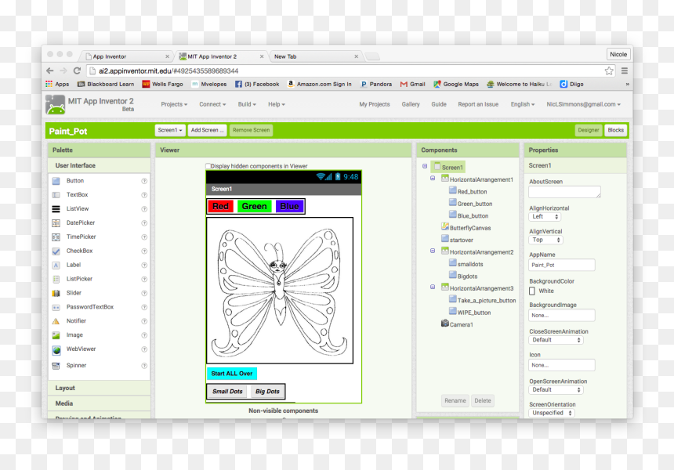Click the AboutScreen text area

(x=564, y=192)
